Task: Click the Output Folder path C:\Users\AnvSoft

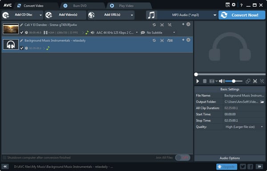Action: pyautogui.click(x=241, y=102)
